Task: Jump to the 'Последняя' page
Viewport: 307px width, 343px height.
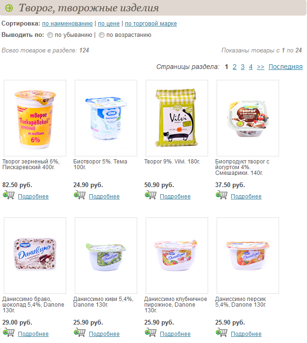Action: [x=286, y=67]
